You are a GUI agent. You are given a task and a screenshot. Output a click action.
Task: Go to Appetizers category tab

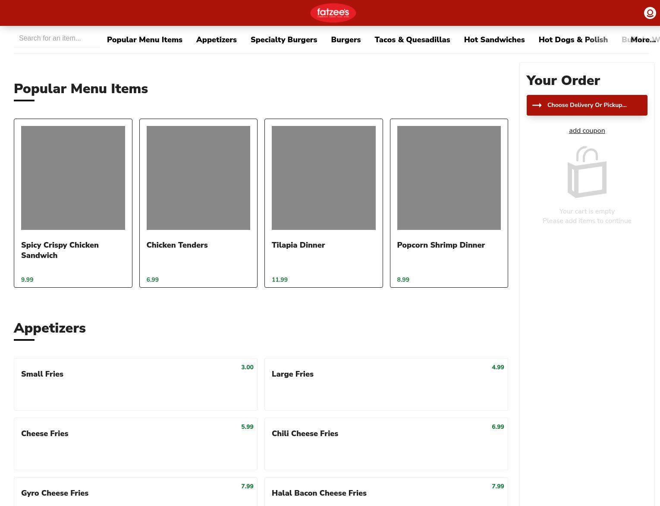point(216,40)
